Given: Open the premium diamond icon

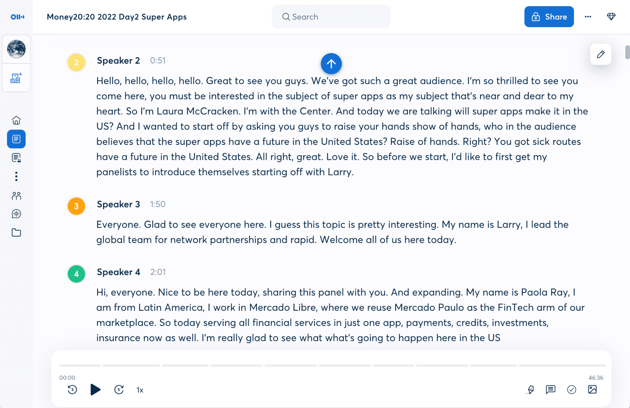Looking at the screenshot, I should click(611, 17).
